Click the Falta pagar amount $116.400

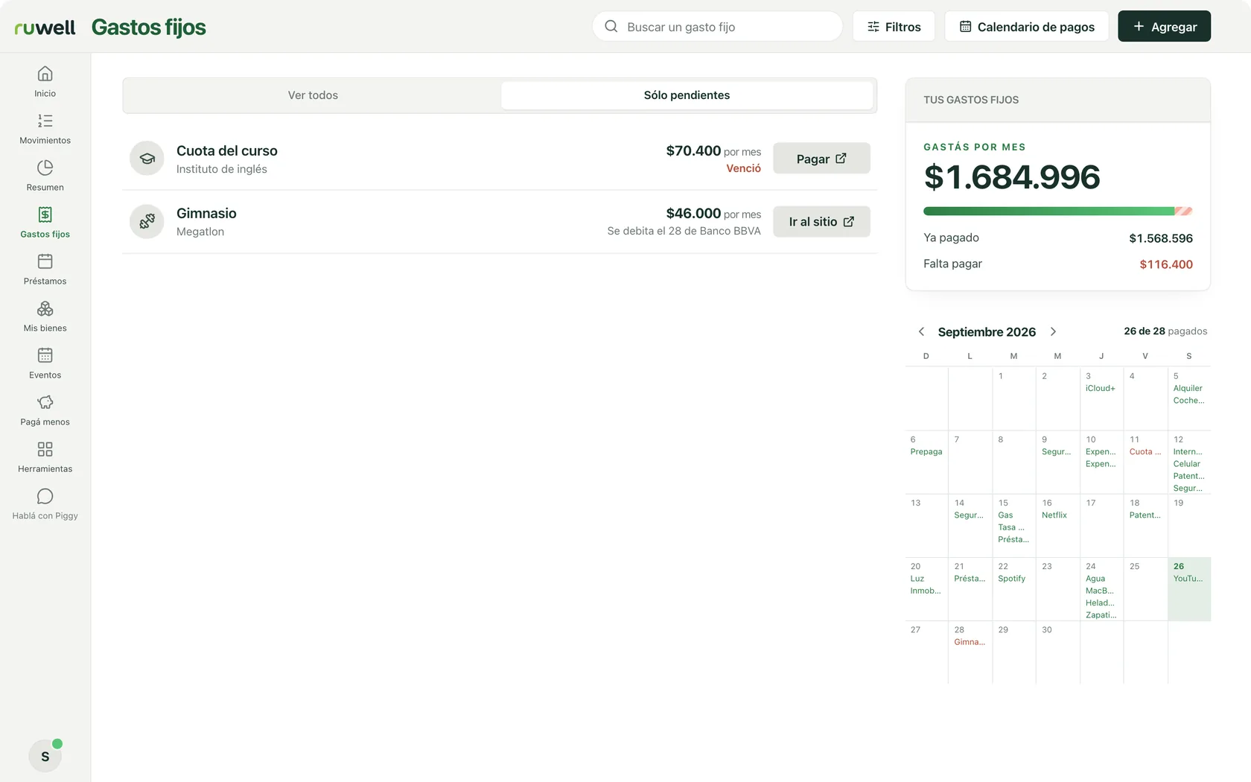1166,264
